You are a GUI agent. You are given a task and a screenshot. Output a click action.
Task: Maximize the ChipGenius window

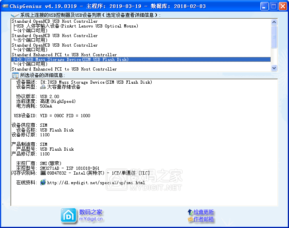pyautogui.click(x=273, y=6)
